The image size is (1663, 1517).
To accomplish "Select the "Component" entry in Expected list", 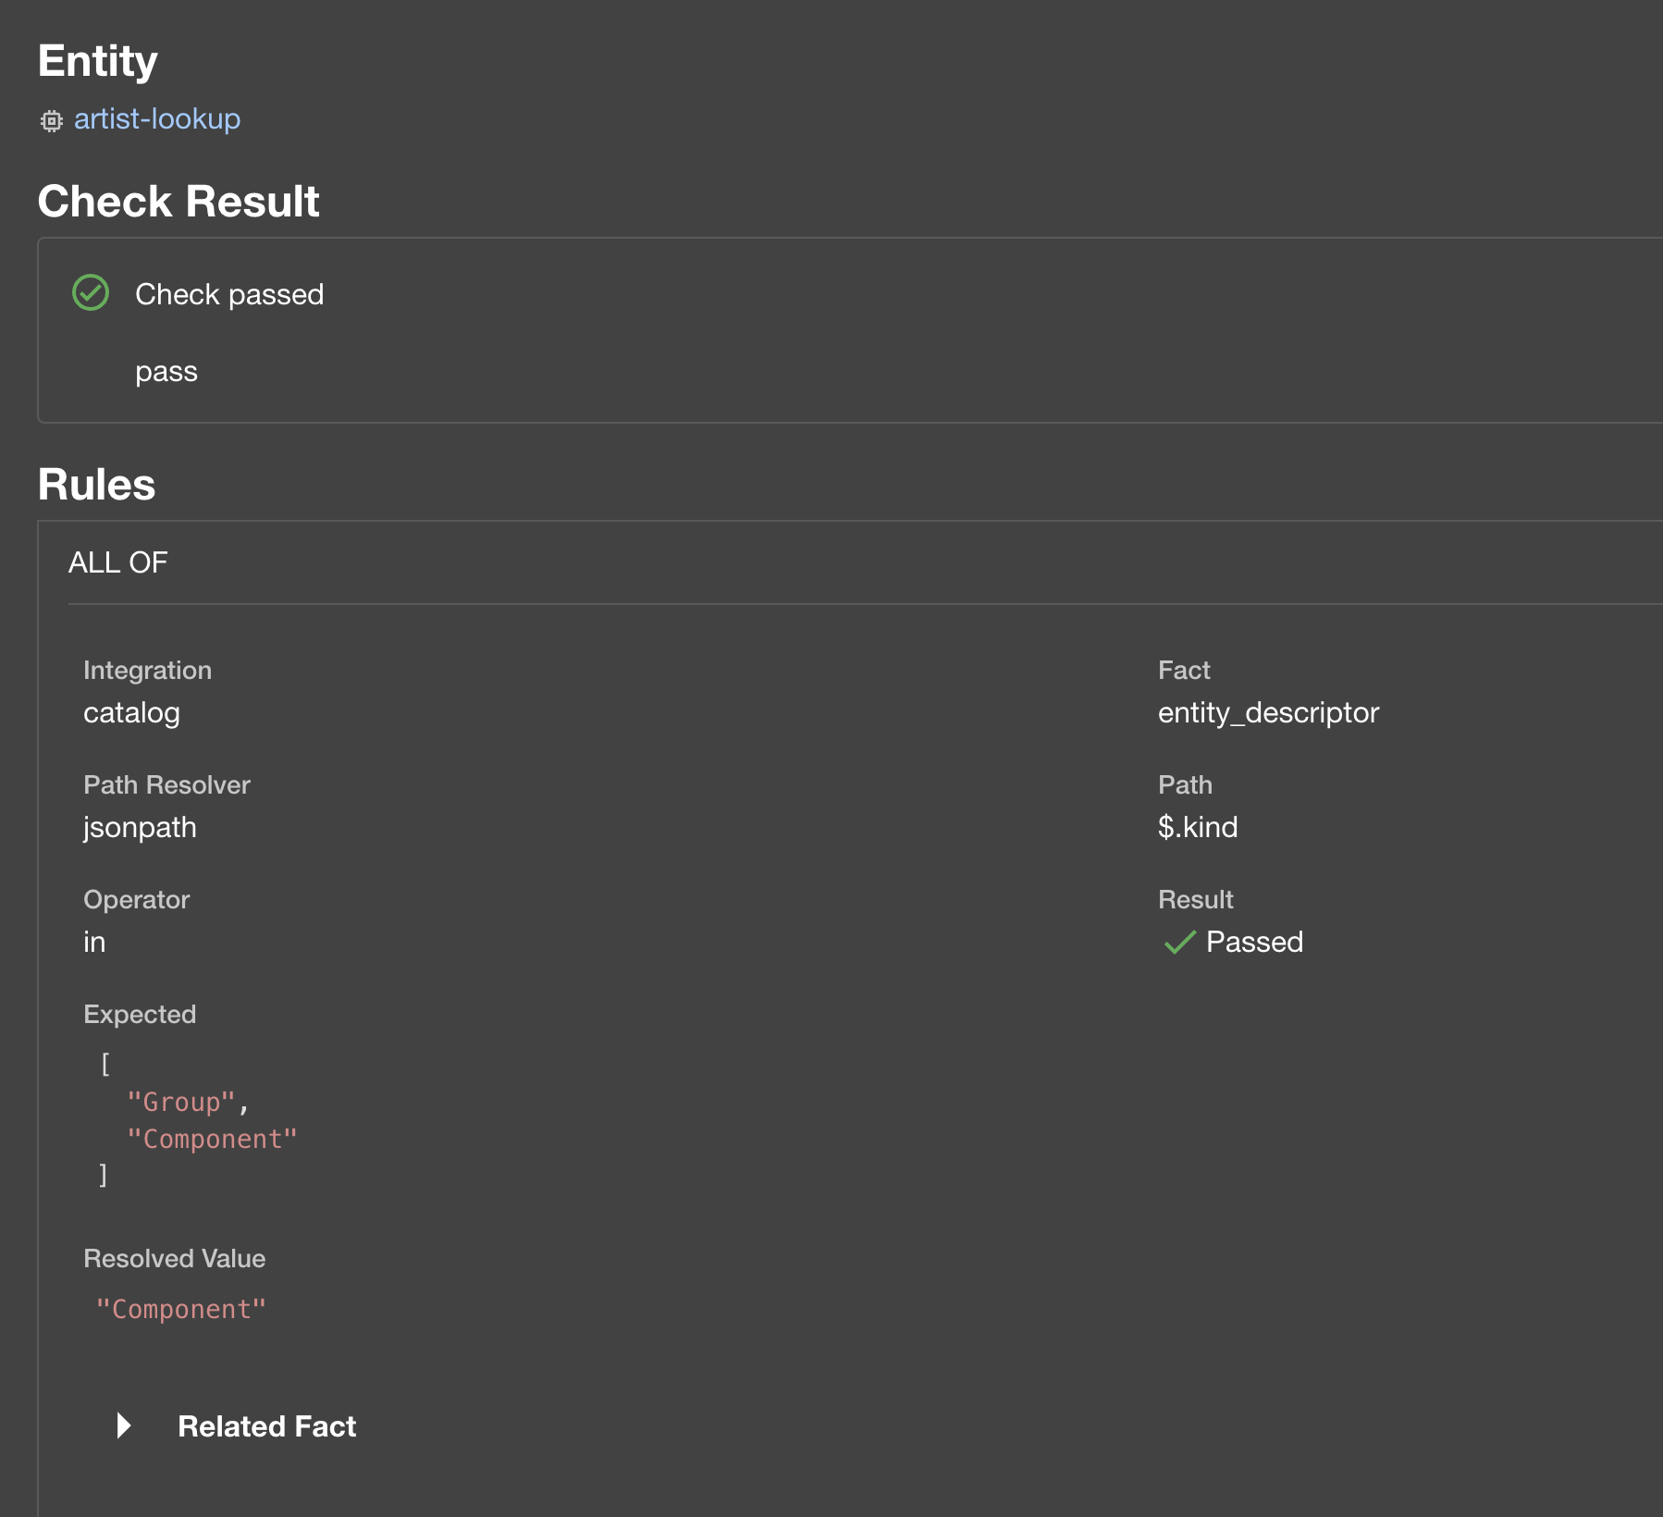I will (x=212, y=1140).
